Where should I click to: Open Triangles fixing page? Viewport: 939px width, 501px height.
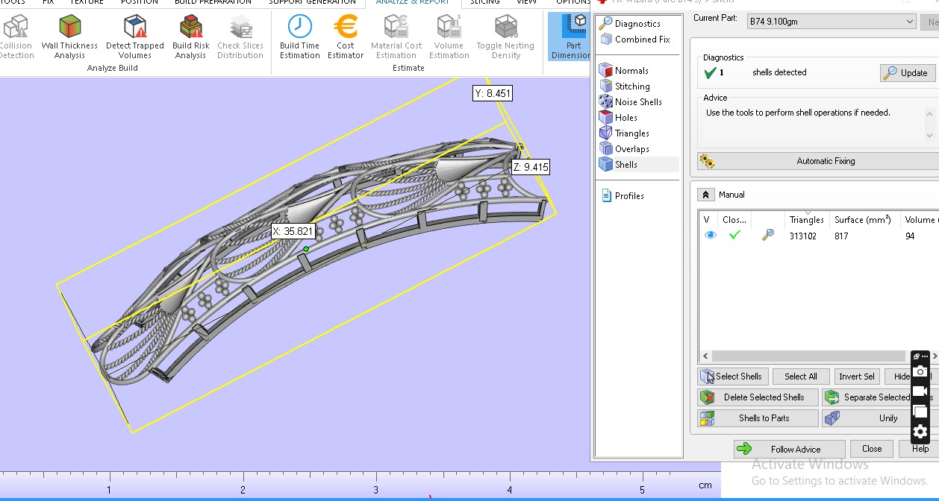pyautogui.click(x=625, y=133)
